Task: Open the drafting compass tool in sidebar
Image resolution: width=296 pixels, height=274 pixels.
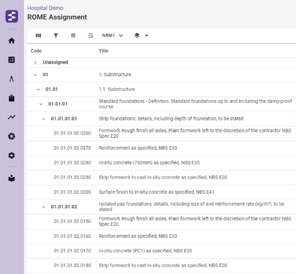Action: [11, 79]
